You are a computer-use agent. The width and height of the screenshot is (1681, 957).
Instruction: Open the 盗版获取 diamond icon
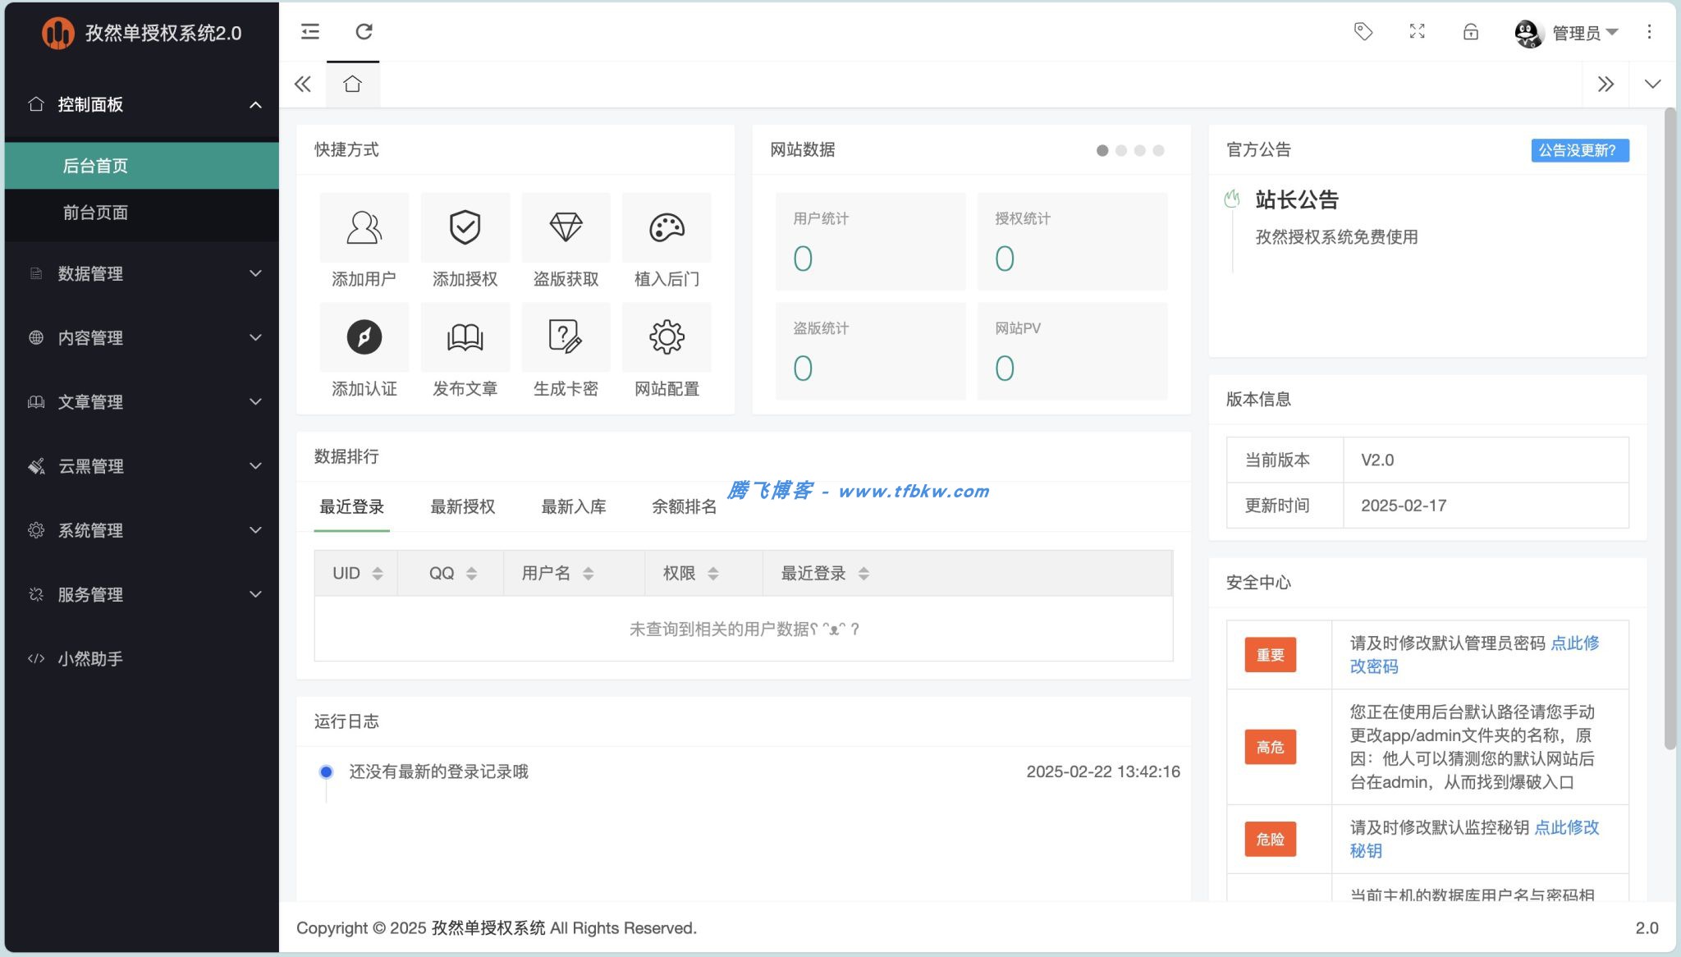(x=566, y=228)
